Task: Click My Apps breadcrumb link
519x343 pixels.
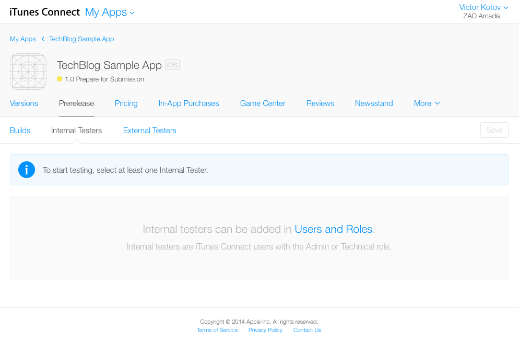Action: [23, 39]
